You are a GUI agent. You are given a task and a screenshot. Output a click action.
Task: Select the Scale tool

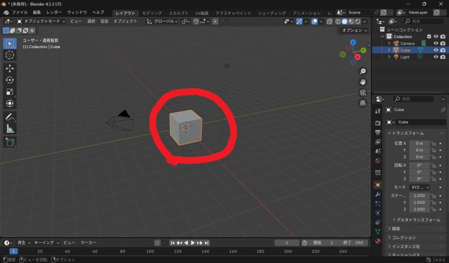point(10,92)
